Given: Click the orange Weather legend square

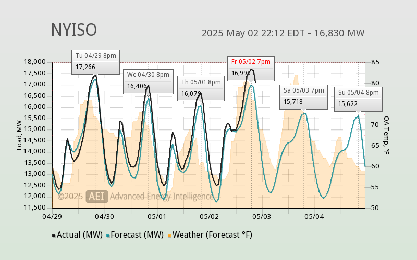Looking at the screenshot, I should [169, 236].
